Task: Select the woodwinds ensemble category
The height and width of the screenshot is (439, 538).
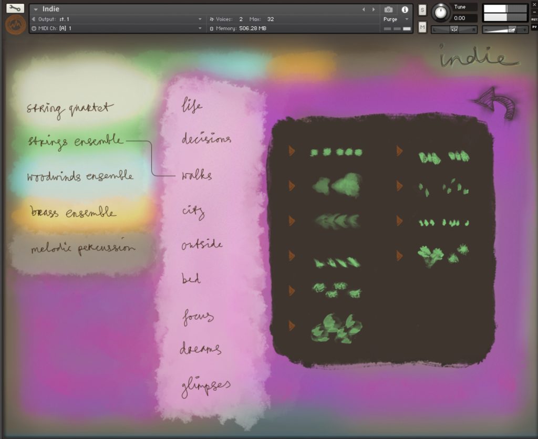Action: tap(80, 175)
